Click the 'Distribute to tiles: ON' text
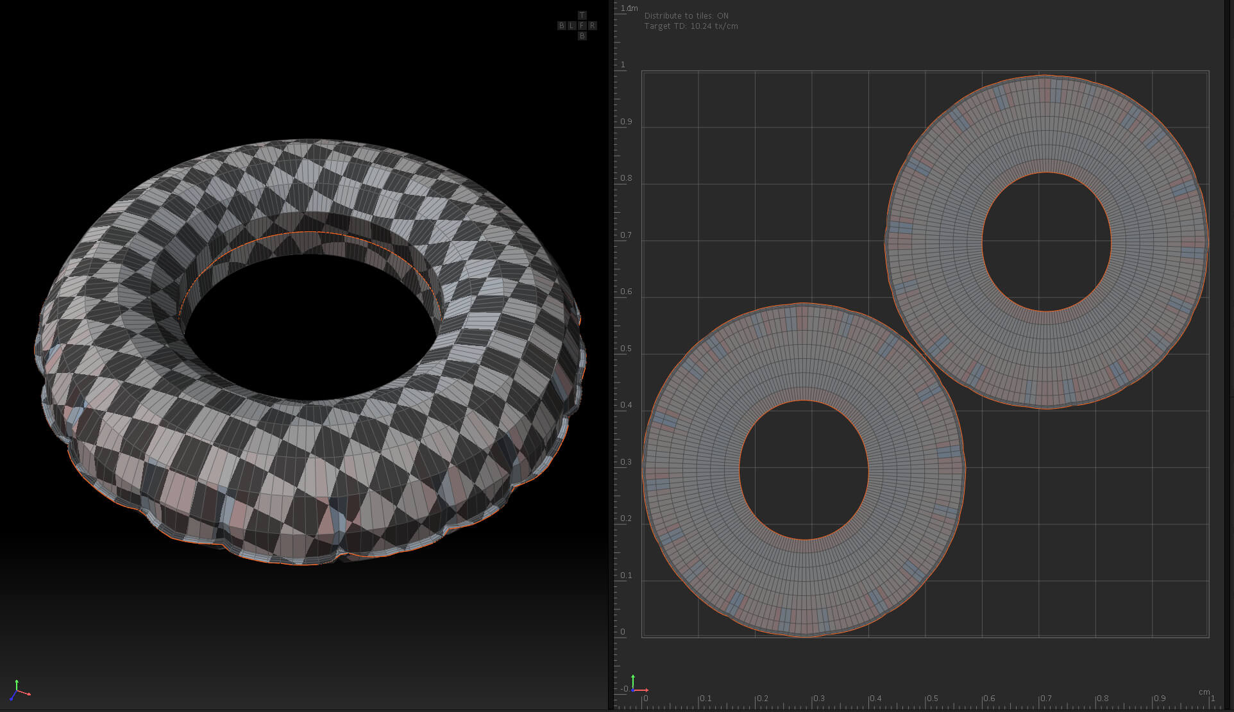 [686, 16]
